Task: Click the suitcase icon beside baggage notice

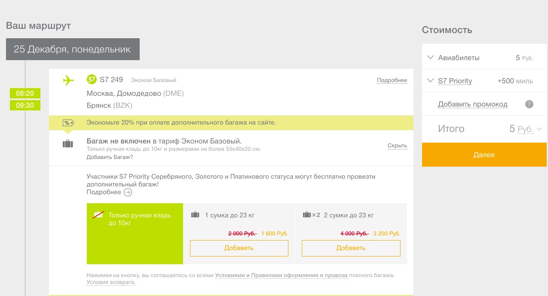Action: coord(68,144)
